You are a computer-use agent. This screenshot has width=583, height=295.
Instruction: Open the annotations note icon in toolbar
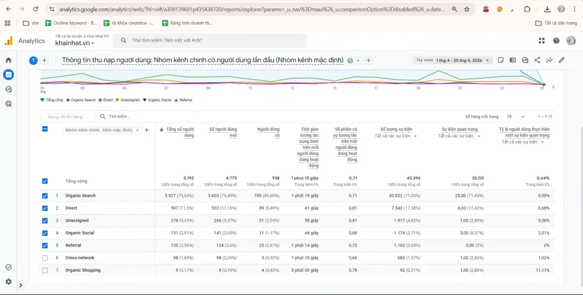point(501,60)
